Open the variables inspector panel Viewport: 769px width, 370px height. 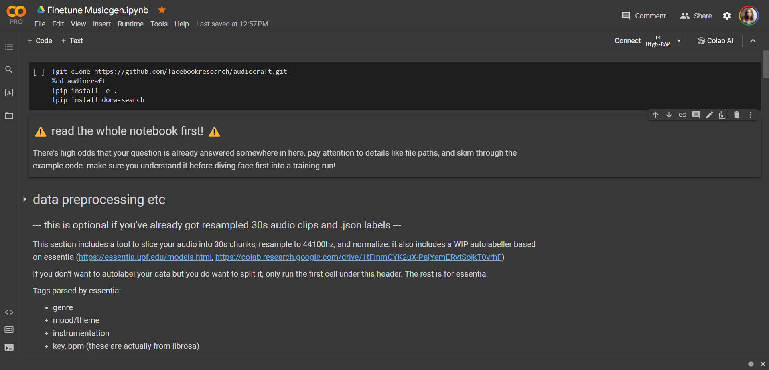[9, 93]
